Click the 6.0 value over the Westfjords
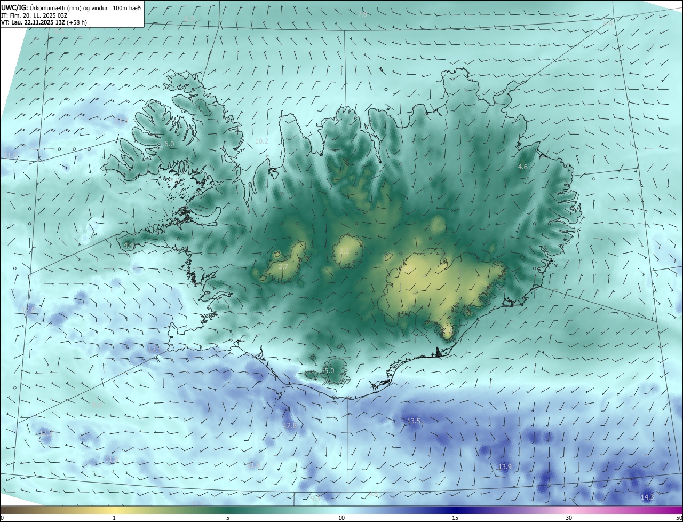Image resolution: width=683 pixels, height=522 pixels. coord(169,144)
